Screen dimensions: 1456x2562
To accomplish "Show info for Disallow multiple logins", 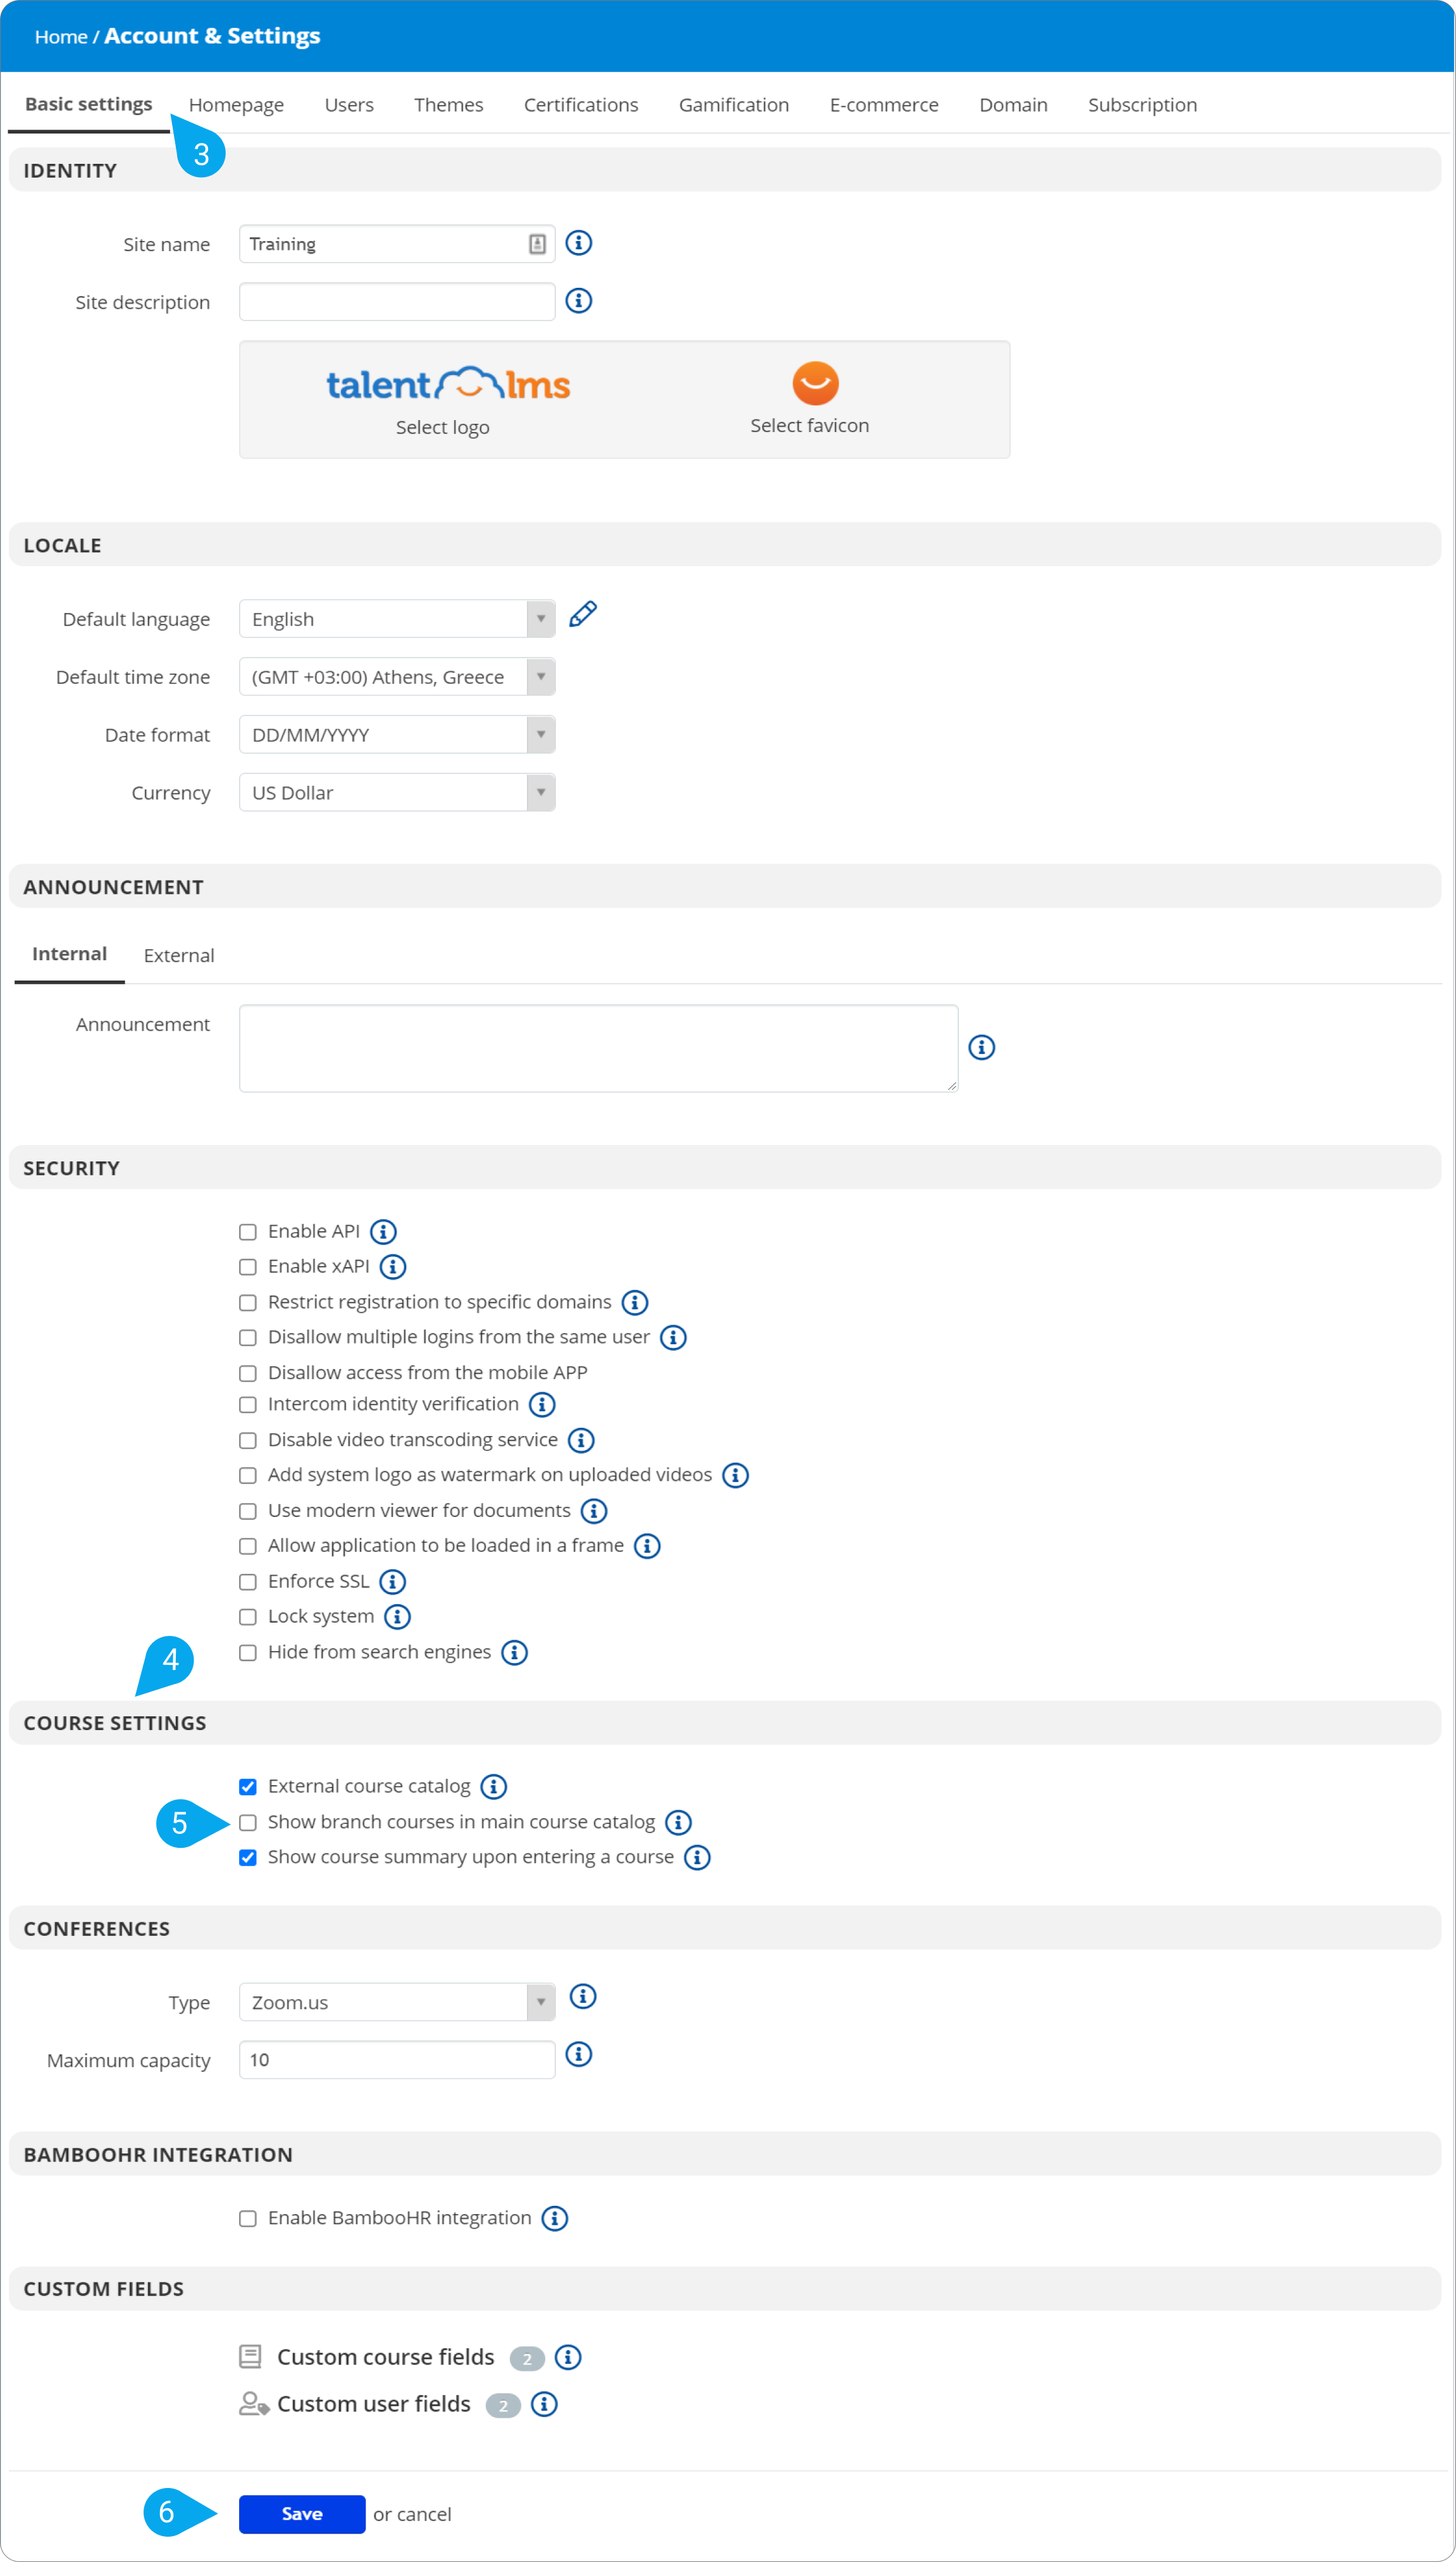I will pos(673,1337).
